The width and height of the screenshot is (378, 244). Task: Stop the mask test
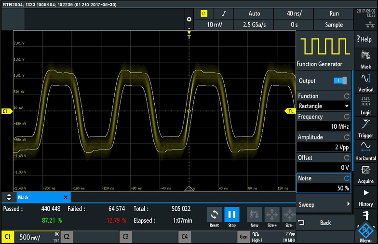(231, 216)
